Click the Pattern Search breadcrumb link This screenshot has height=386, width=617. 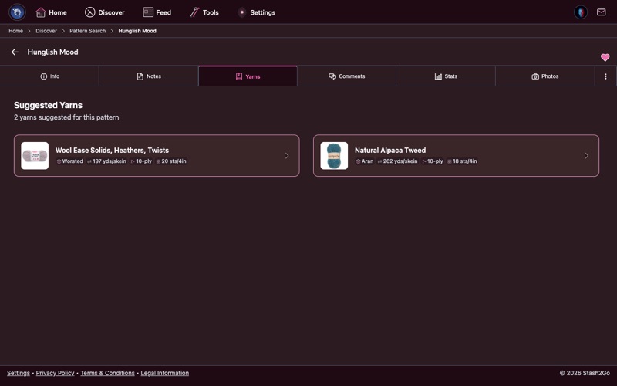pyautogui.click(x=87, y=31)
